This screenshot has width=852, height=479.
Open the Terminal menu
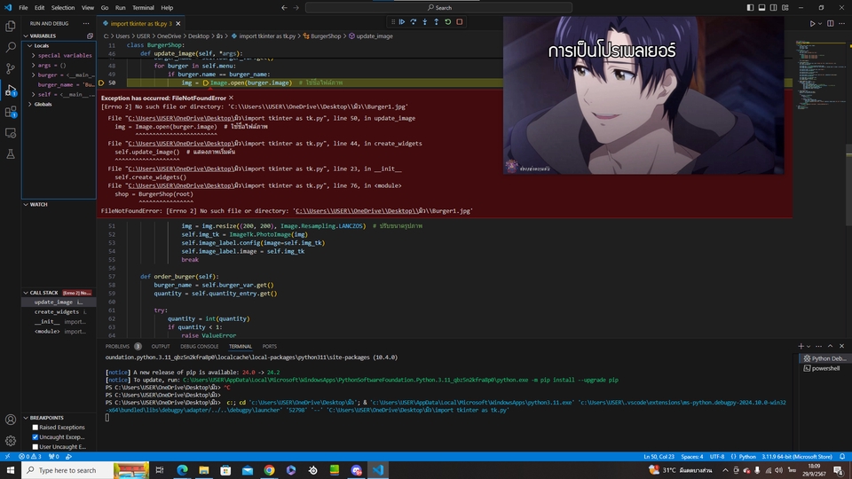143,8
